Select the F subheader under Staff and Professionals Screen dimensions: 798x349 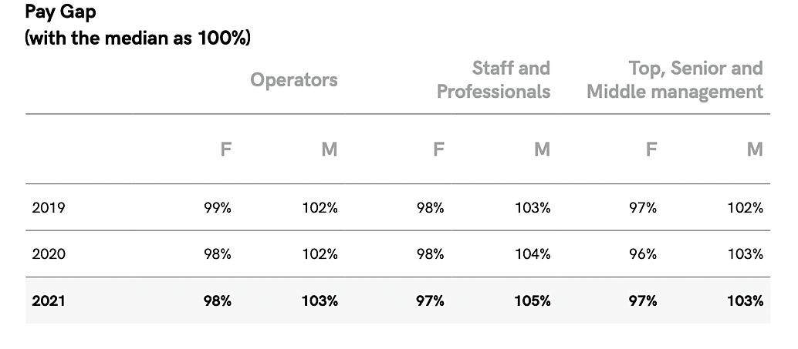pos(438,149)
